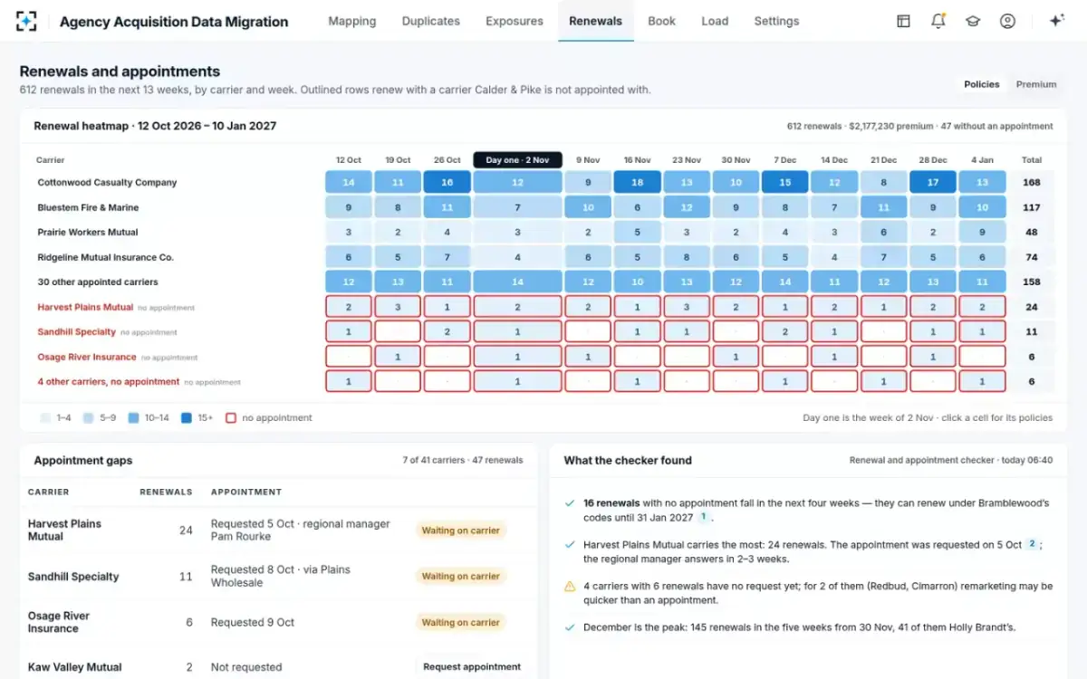Click the '1–4' legend swatch
Viewport: 1087px width, 679px height.
point(44,418)
